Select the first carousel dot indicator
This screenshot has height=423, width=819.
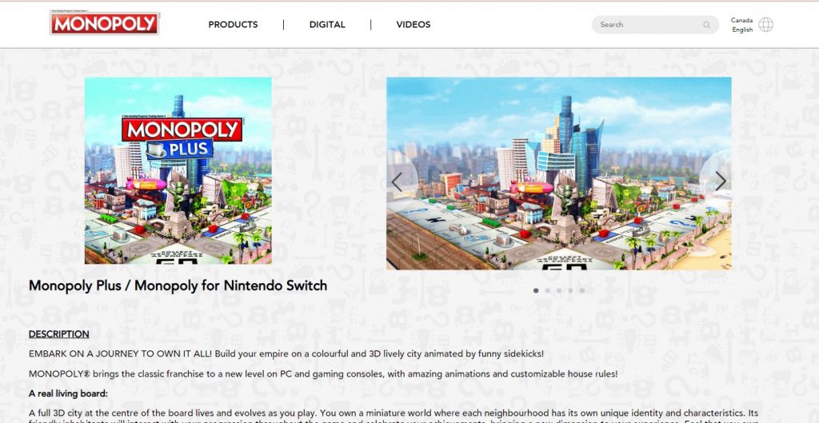tap(536, 290)
